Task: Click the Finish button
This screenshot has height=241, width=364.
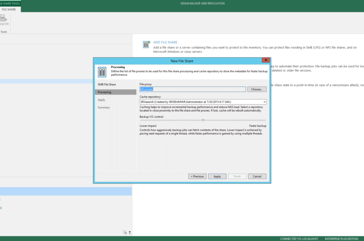Action: coord(237,177)
